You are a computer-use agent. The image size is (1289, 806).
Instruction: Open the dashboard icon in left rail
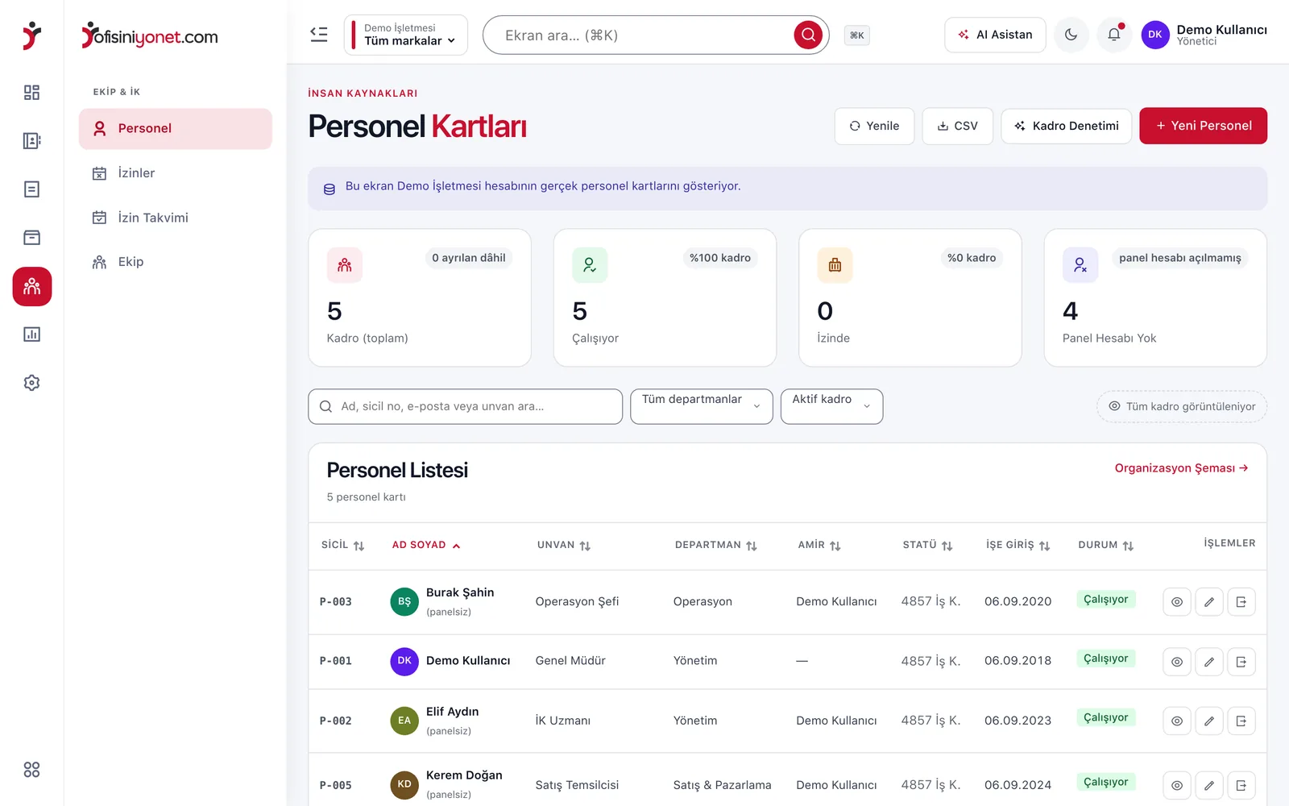point(31,93)
